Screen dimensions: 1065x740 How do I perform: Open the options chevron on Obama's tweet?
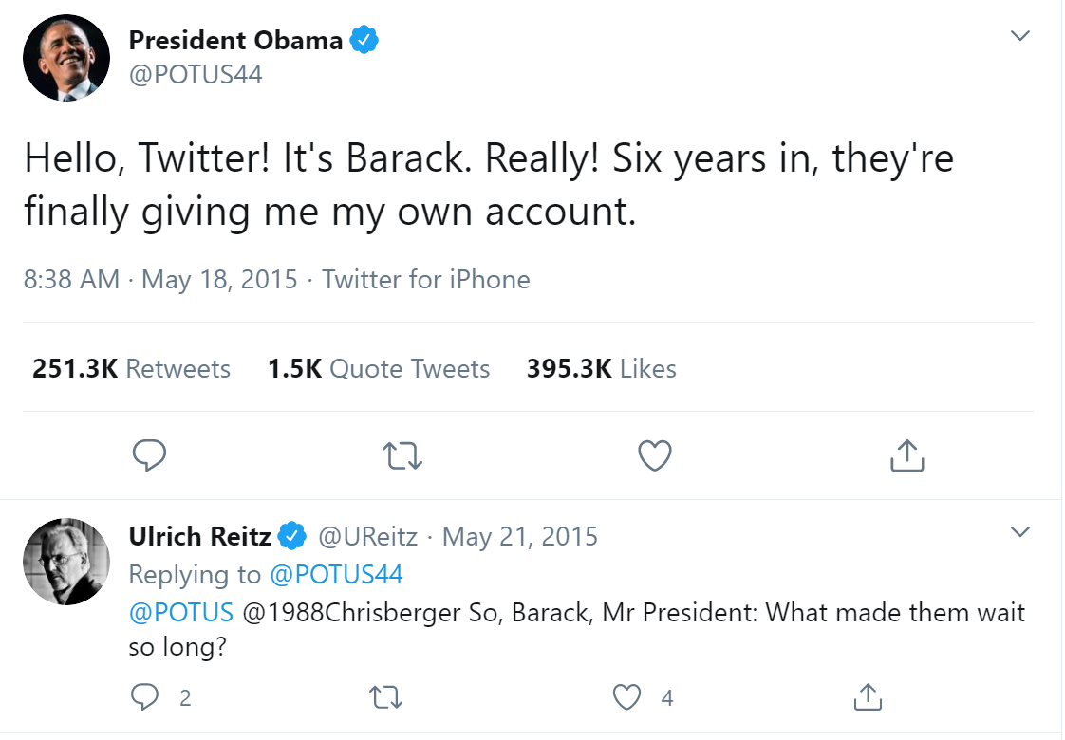point(1020,36)
